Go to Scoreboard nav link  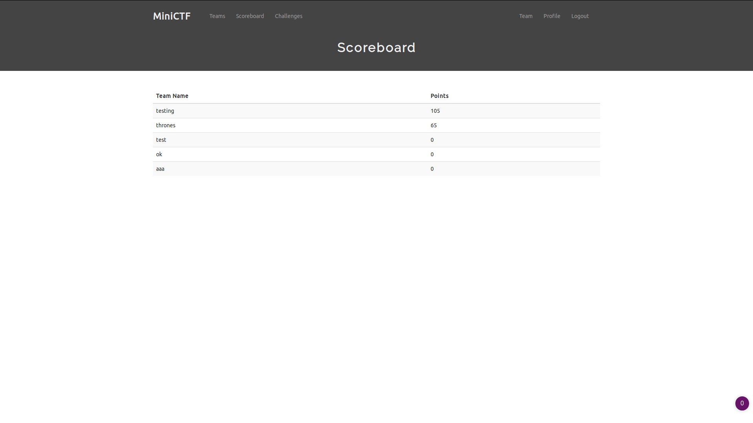(250, 16)
